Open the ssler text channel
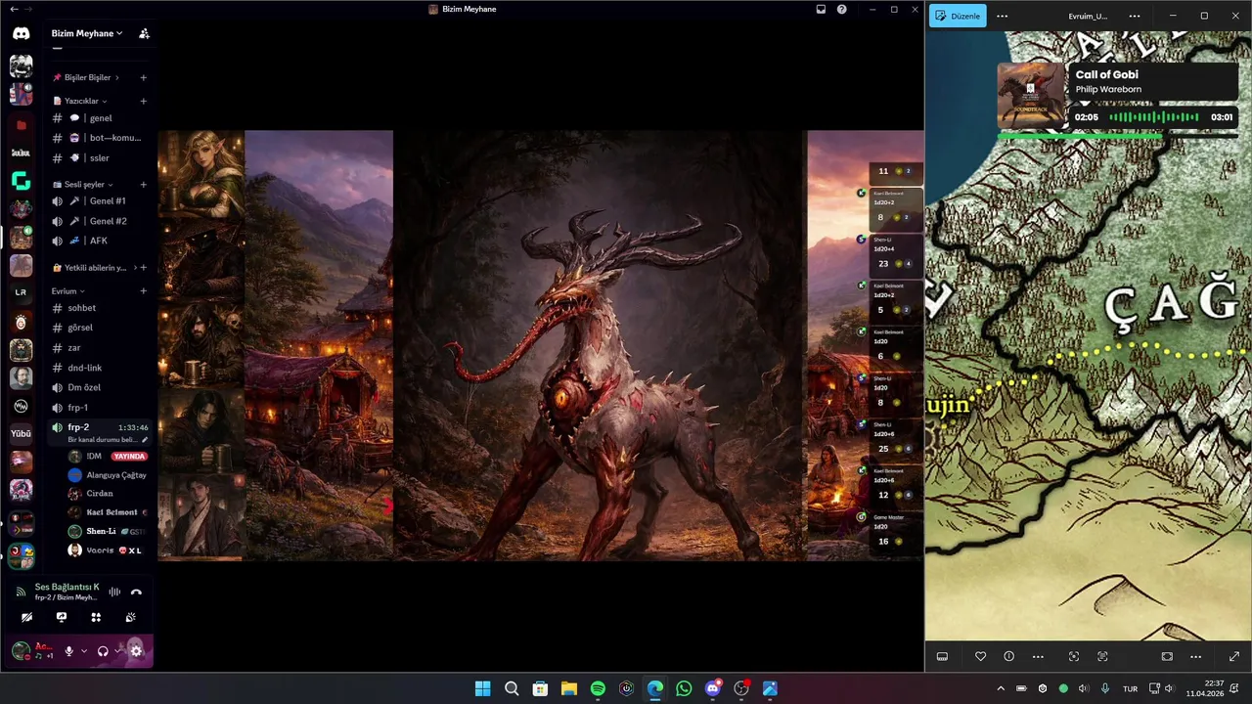This screenshot has width=1252, height=704. pyautogui.click(x=101, y=157)
